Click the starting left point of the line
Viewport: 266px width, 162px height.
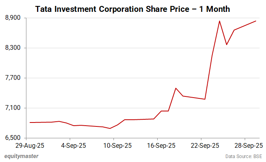click(x=30, y=122)
